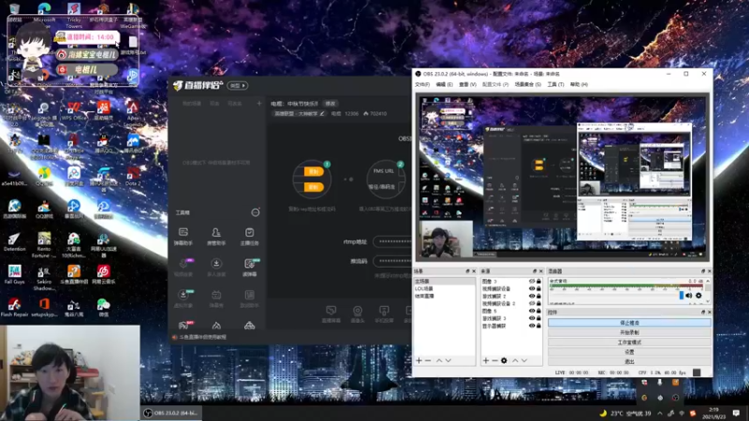
Task: Click 开始录制 start recording button
Action: pos(629,333)
